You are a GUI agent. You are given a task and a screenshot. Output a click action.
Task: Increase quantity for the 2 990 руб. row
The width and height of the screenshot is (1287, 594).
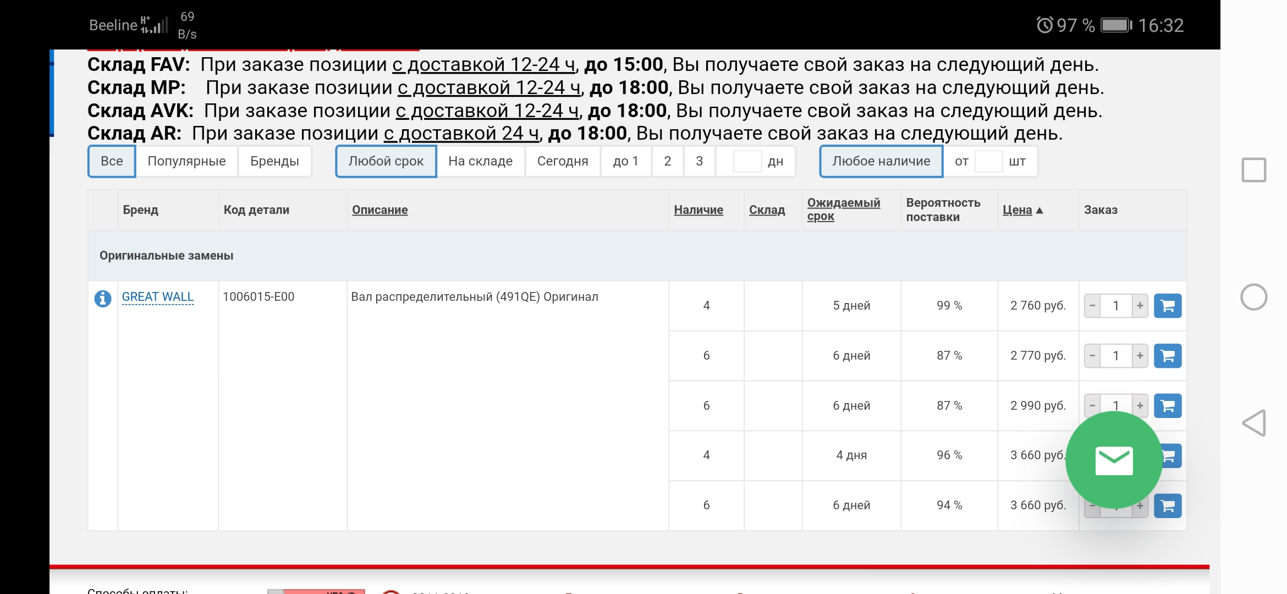[x=1140, y=406]
